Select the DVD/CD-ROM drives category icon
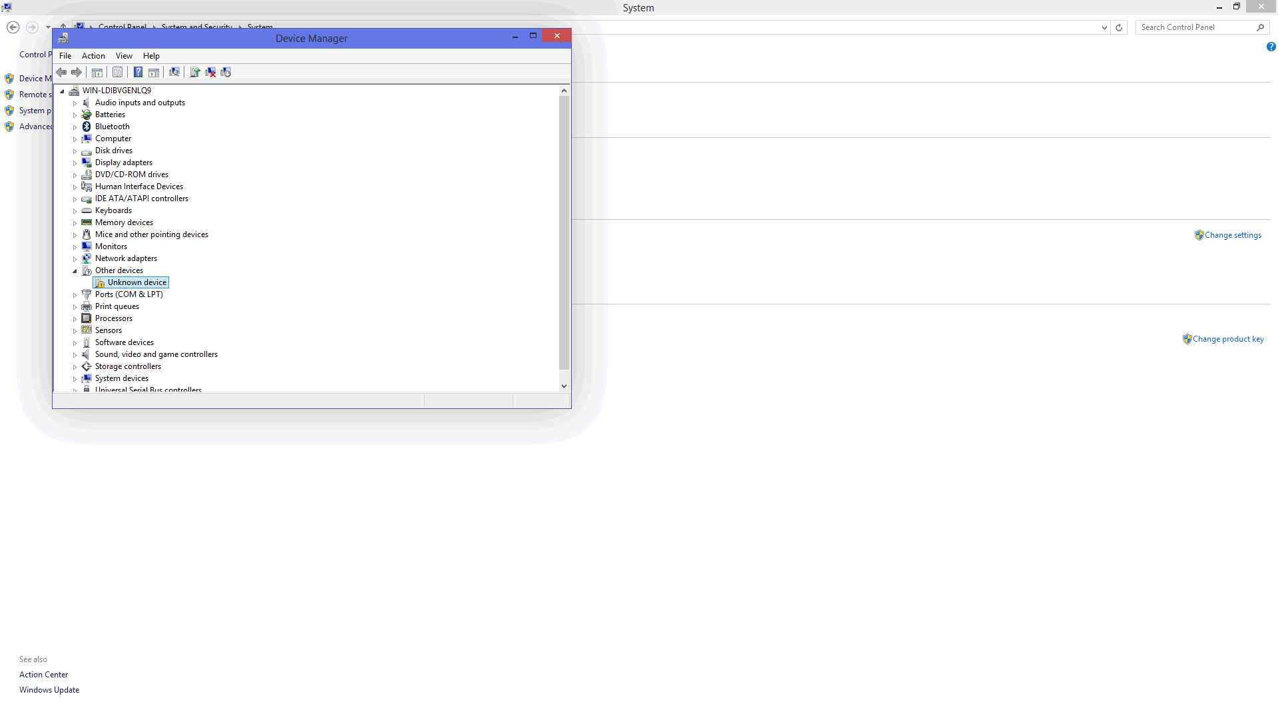The image size is (1278, 708). [87, 175]
